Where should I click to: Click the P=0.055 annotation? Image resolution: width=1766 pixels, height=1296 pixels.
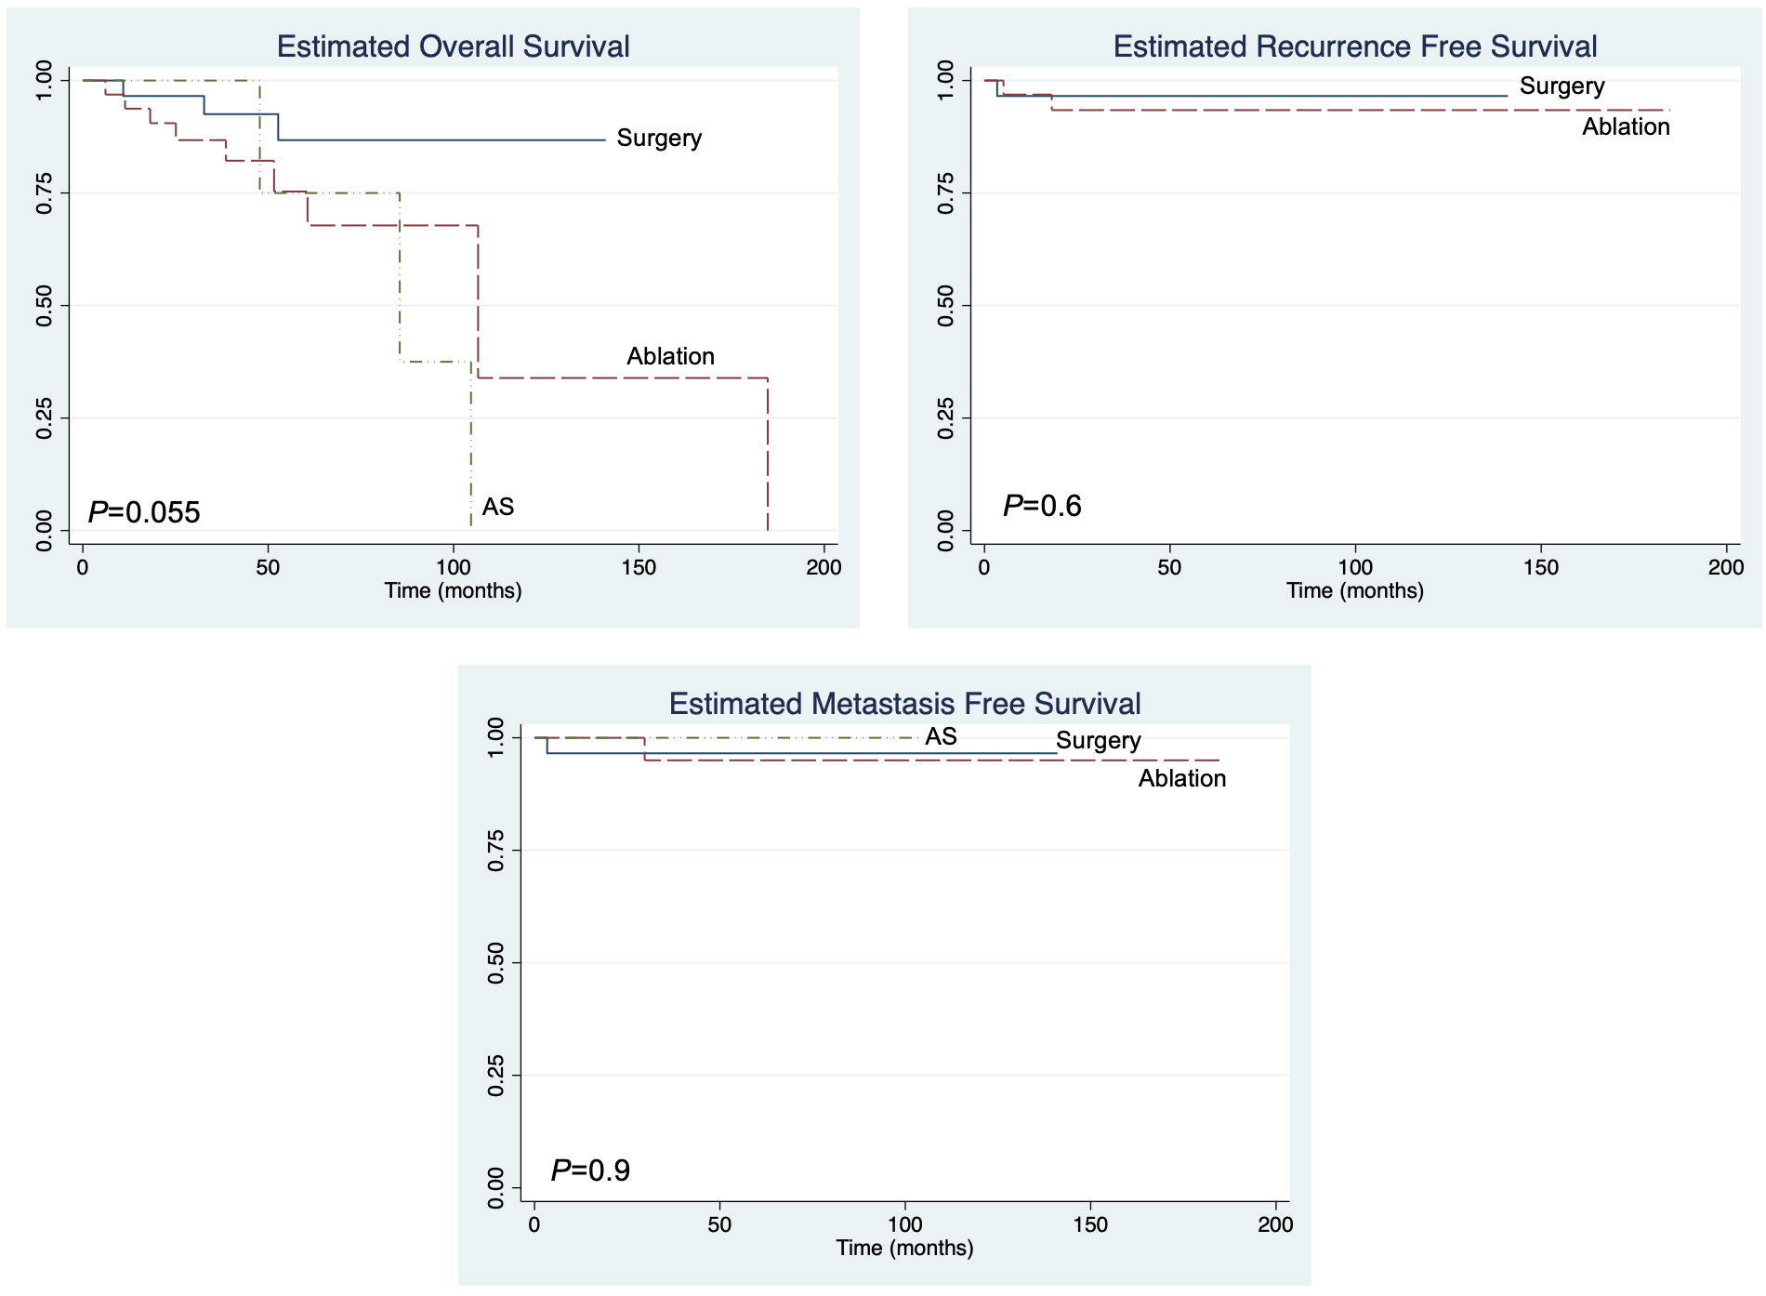tap(144, 512)
